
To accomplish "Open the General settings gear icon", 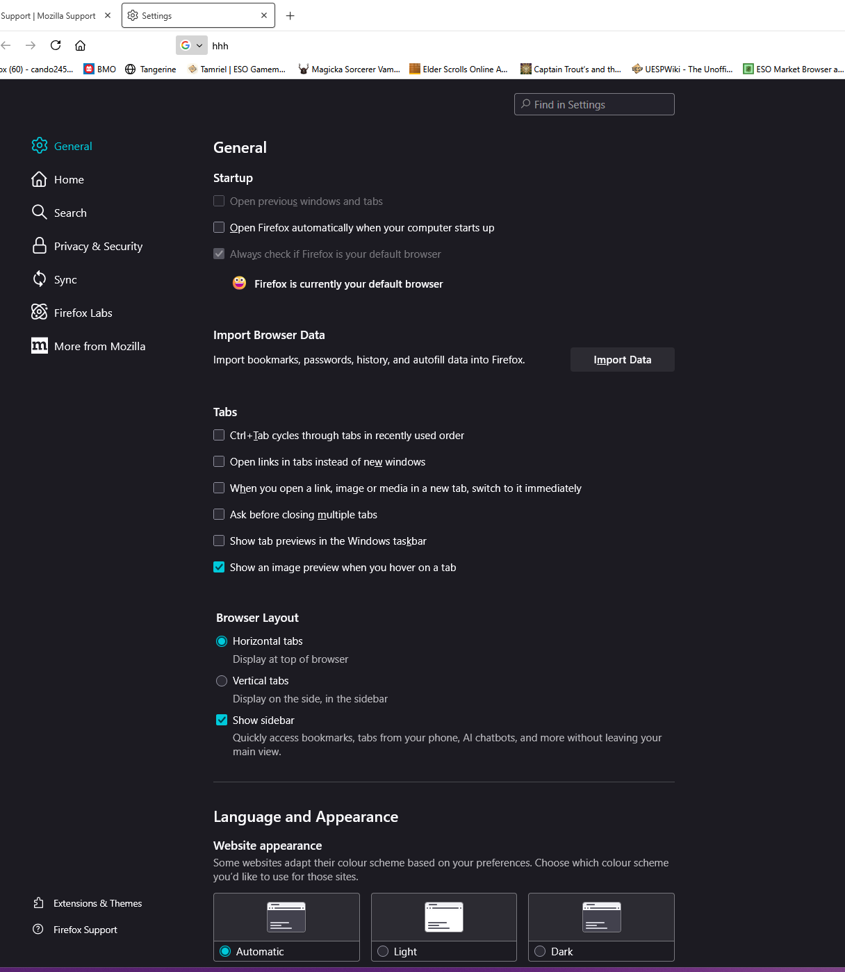I will coord(40,146).
